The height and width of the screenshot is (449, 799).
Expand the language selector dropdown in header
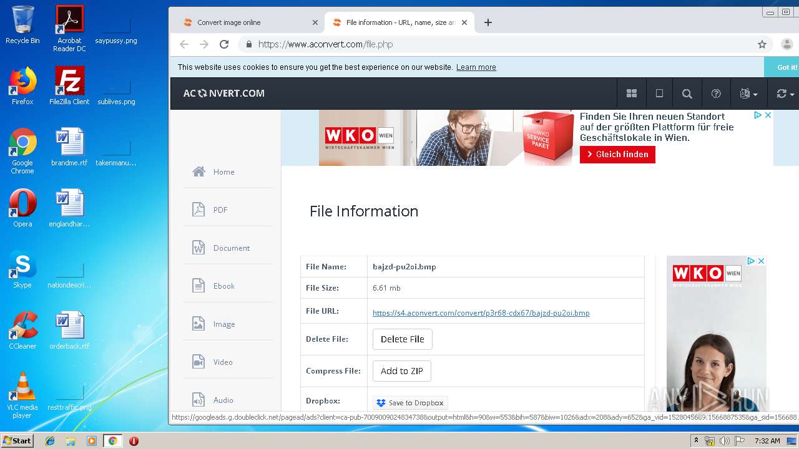pyautogui.click(x=748, y=94)
